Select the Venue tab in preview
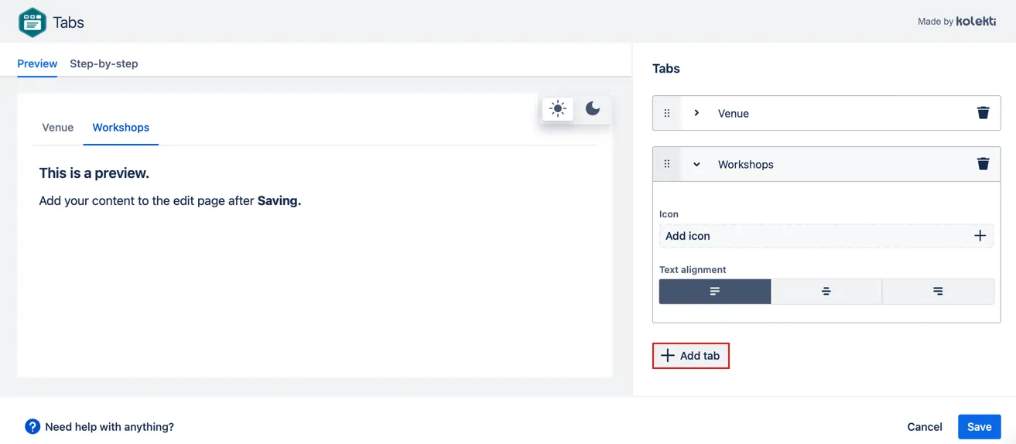This screenshot has height=444, width=1016. point(58,128)
